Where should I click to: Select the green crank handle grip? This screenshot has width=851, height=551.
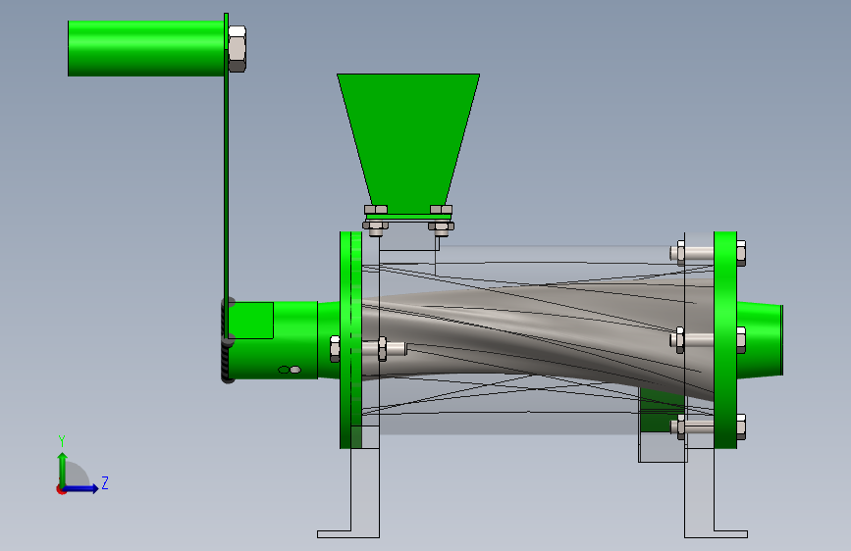click(x=146, y=48)
